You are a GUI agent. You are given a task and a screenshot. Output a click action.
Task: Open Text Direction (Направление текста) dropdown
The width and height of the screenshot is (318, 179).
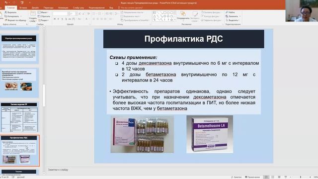tap(133, 12)
